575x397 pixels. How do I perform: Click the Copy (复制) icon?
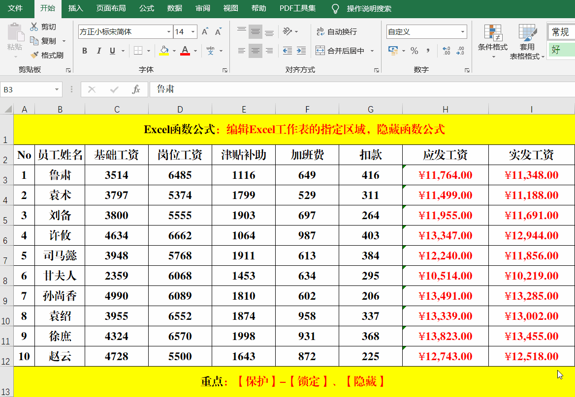click(x=34, y=41)
